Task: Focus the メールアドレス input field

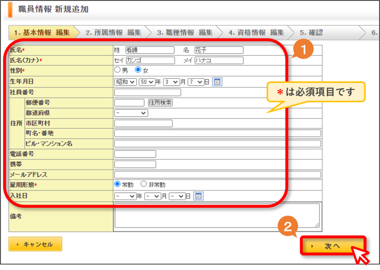Action: 218,174
